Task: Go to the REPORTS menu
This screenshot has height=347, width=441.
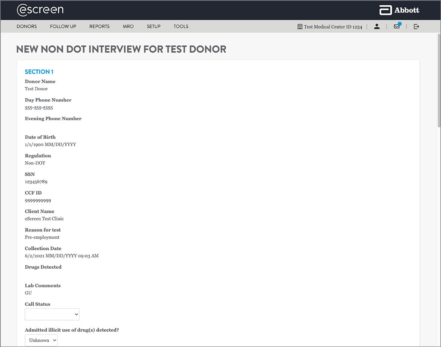Action: click(x=99, y=27)
